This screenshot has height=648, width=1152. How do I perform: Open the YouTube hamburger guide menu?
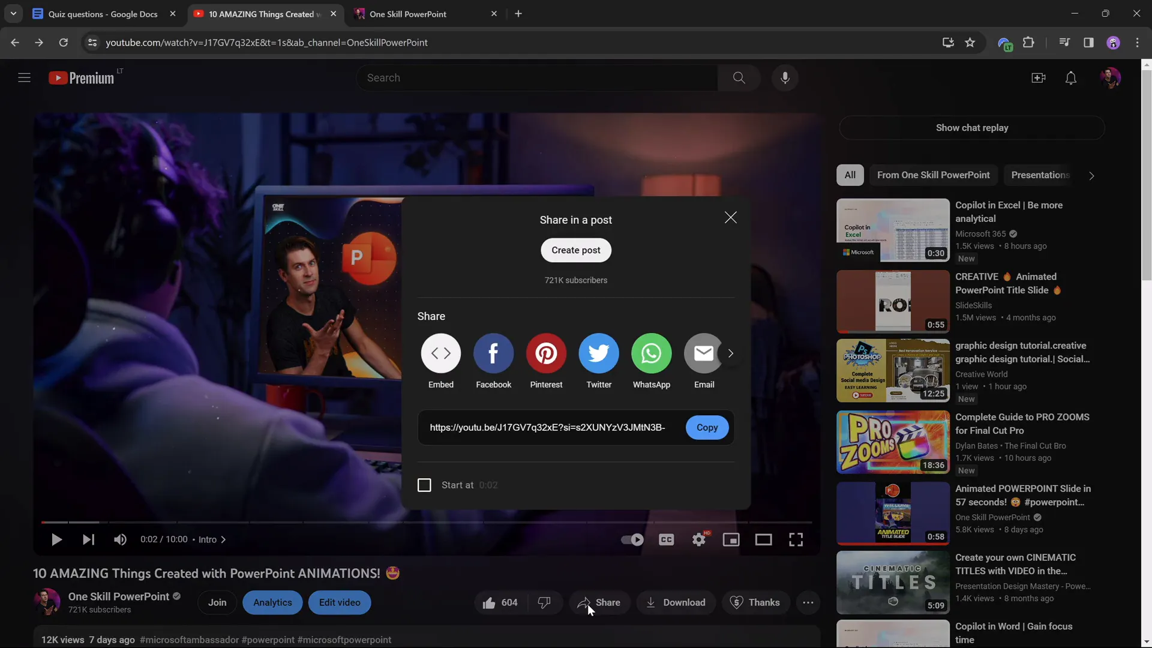(24, 78)
